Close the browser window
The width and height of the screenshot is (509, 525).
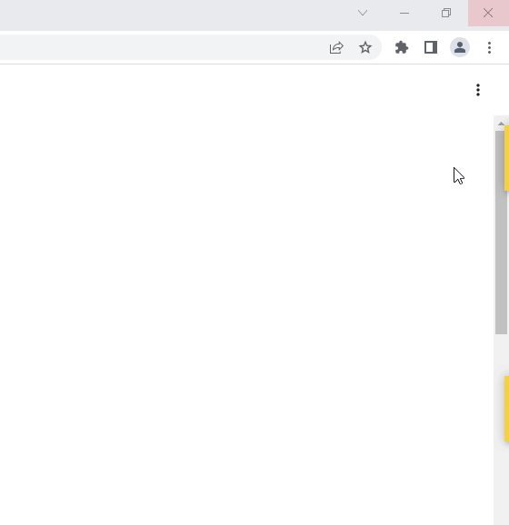(x=488, y=13)
